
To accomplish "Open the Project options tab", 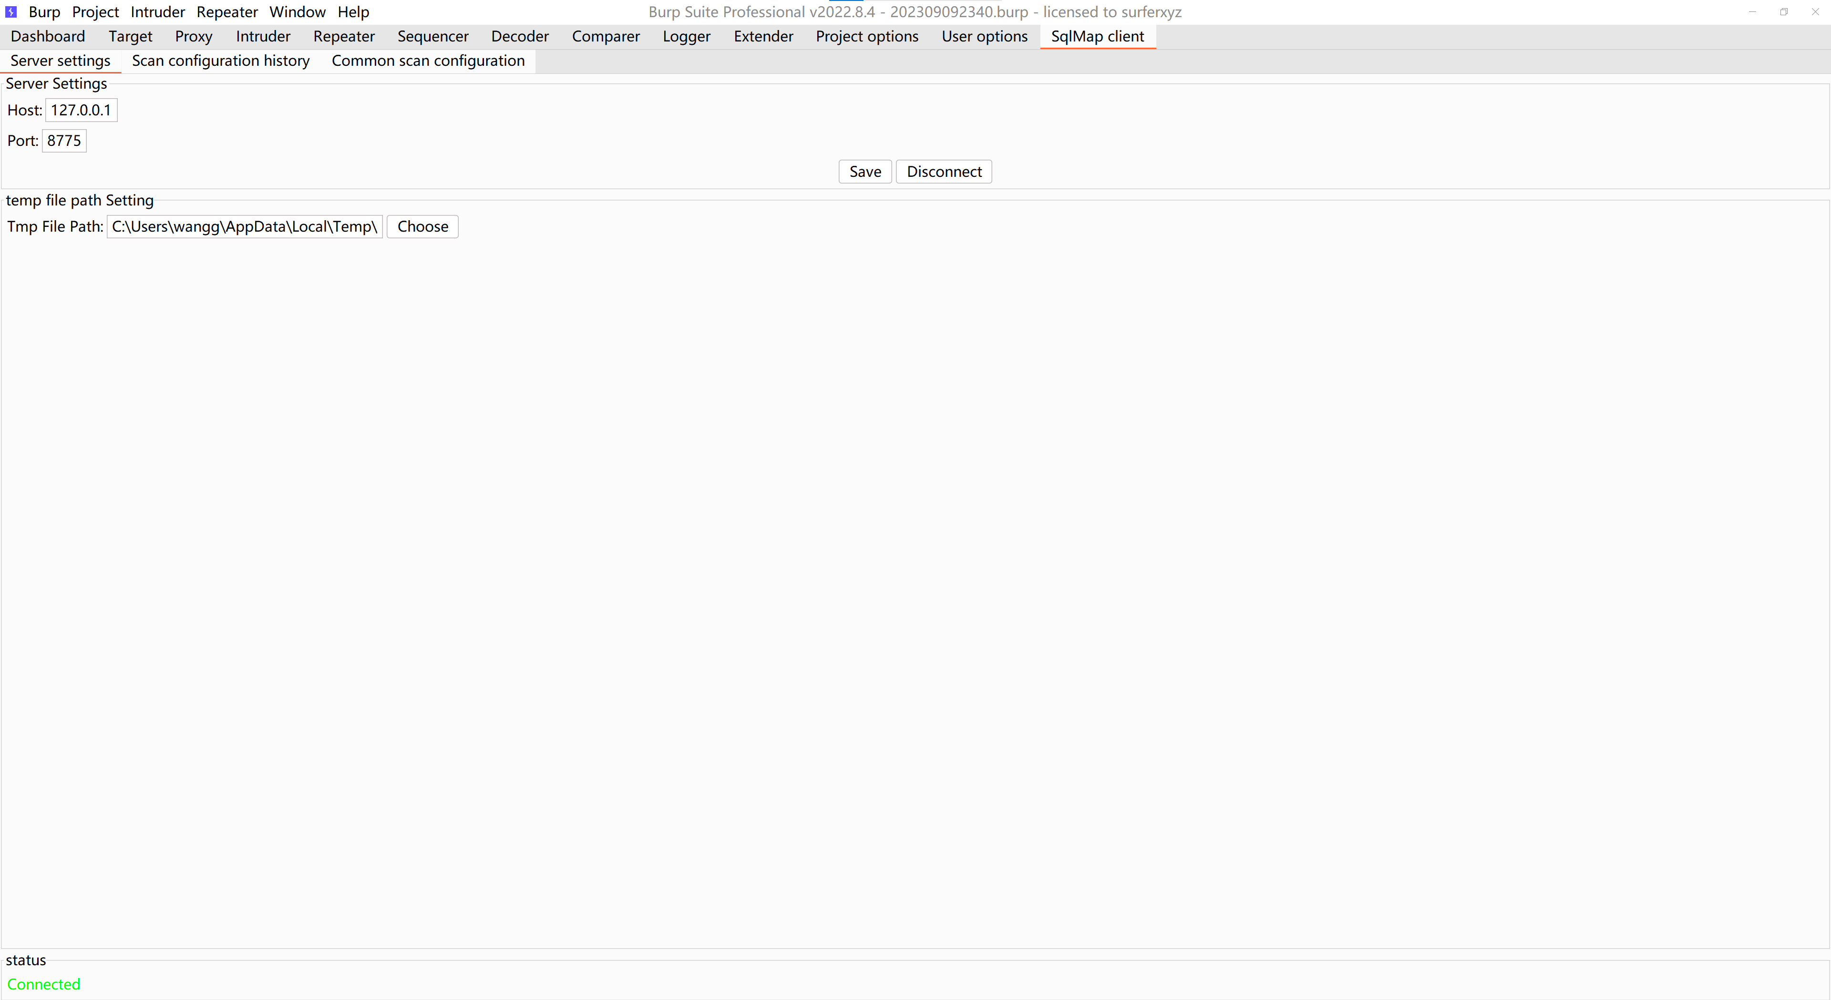I will click(x=866, y=36).
